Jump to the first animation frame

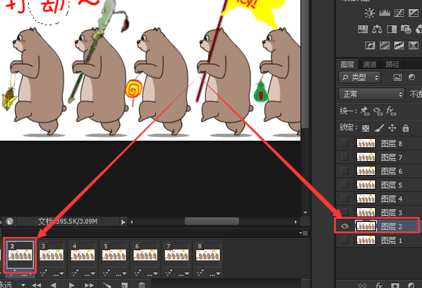[37, 285]
